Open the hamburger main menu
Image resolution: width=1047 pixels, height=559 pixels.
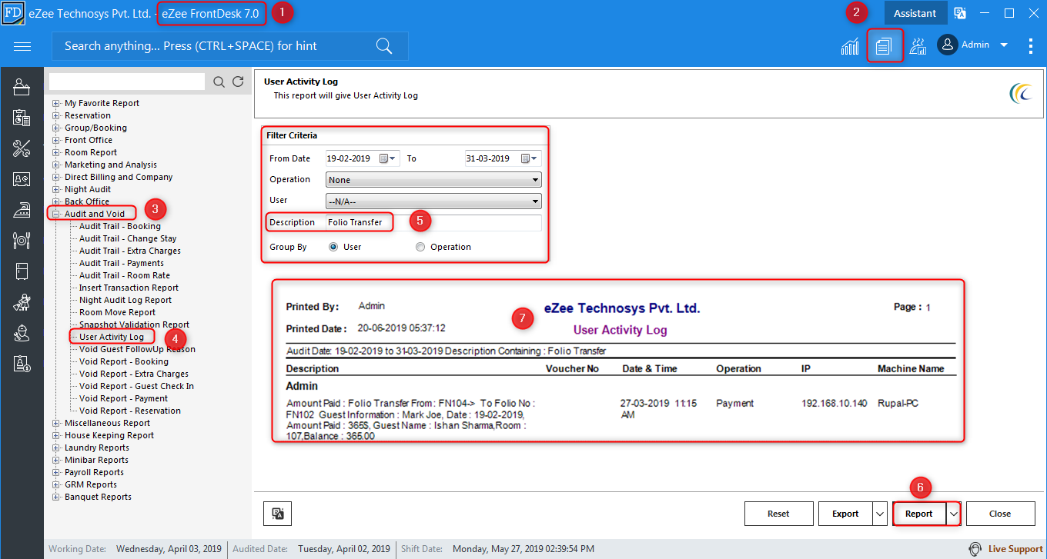pyautogui.click(x=22, y=46)
